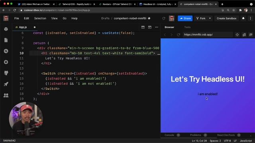The image size is (255, 143).
Task: Expand the Fork dropdown arrow
Action: pyautogui.click(x=210, y=18)
